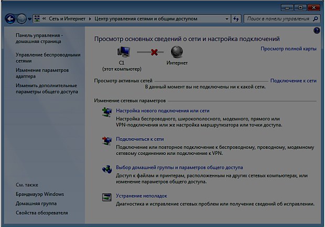Open the help question mark icon
The height and width of the screenshot is (227, 325).
[x=317, y=31]
